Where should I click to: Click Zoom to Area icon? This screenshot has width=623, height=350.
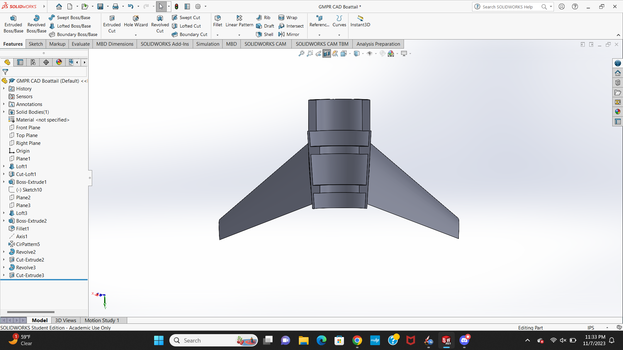point(310,53)
